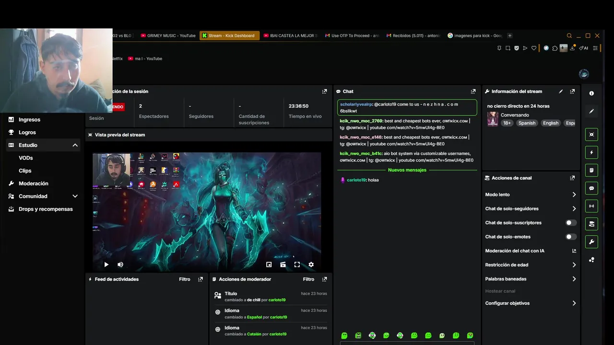This screenshot has width=614, height=345.
Task: Click the Conversando category thumbnail
Action: point(493,119)
